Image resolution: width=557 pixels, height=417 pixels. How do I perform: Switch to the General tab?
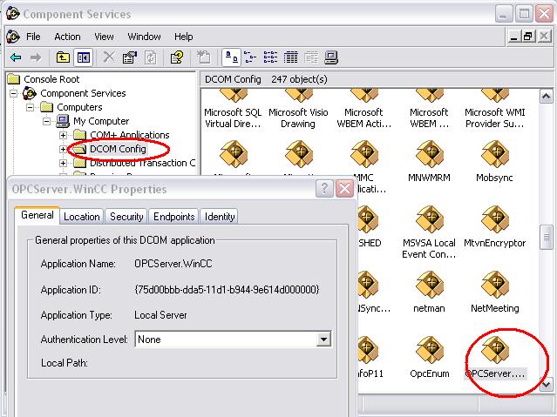37,215
